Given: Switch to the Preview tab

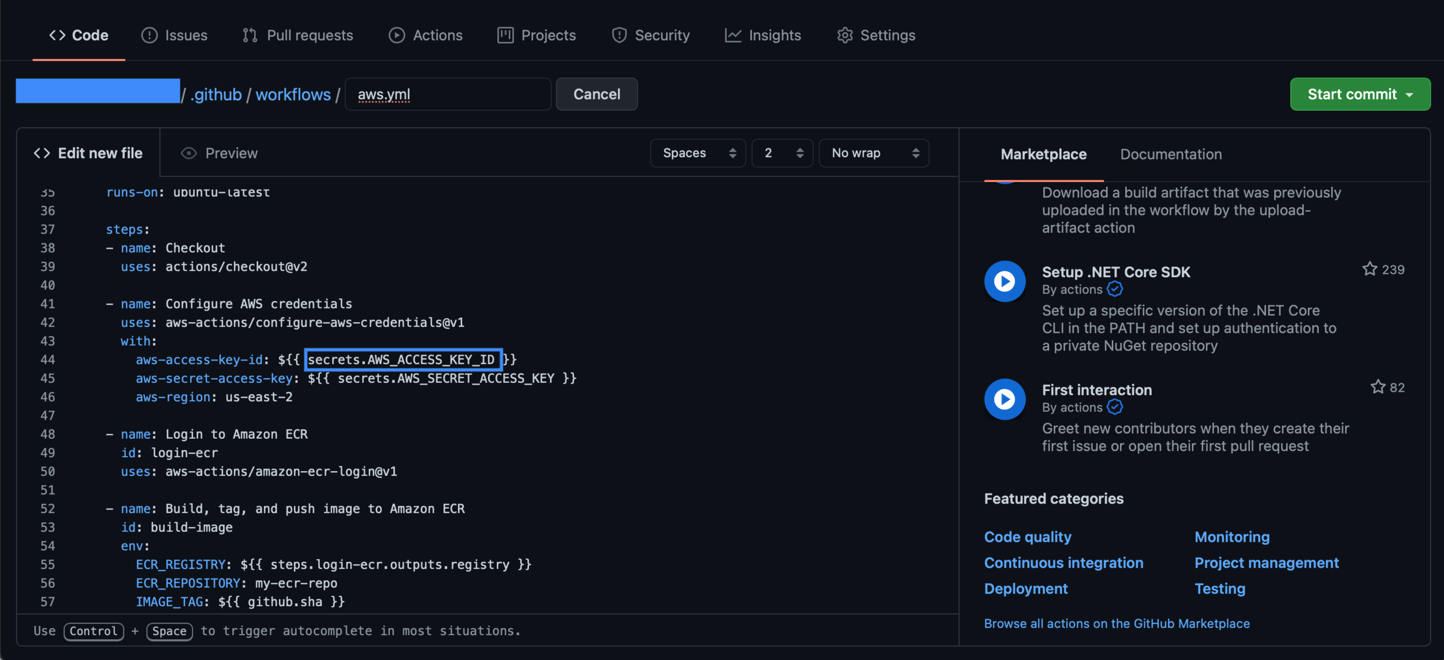Looking at the screenshot, I should tap(218, 152).
